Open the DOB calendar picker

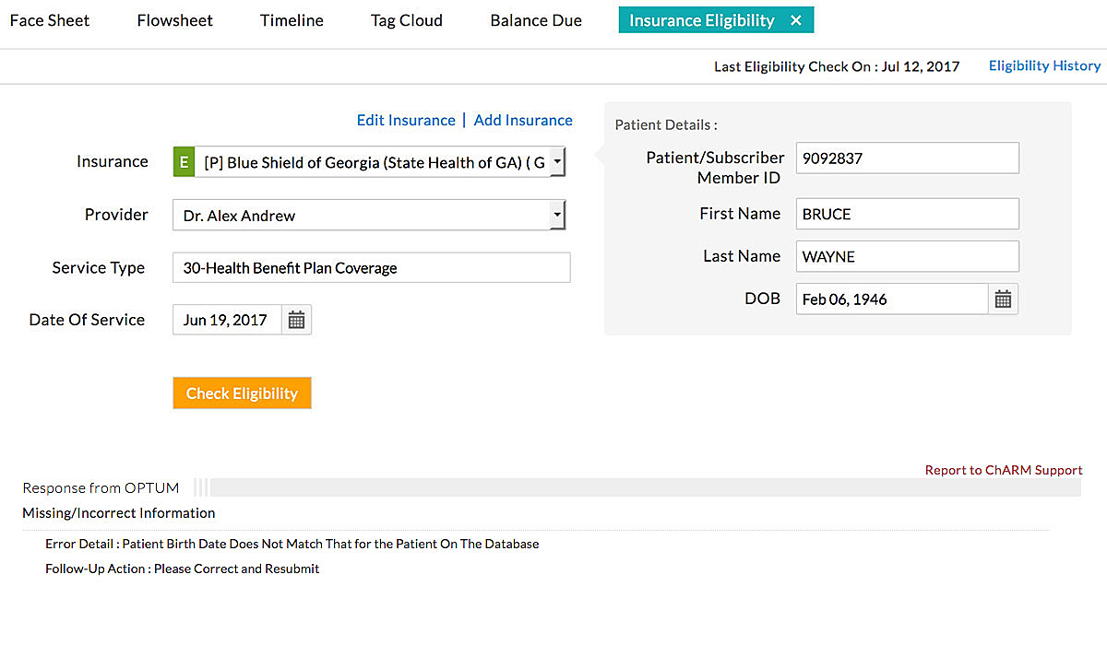click(x=1003, y=299)
